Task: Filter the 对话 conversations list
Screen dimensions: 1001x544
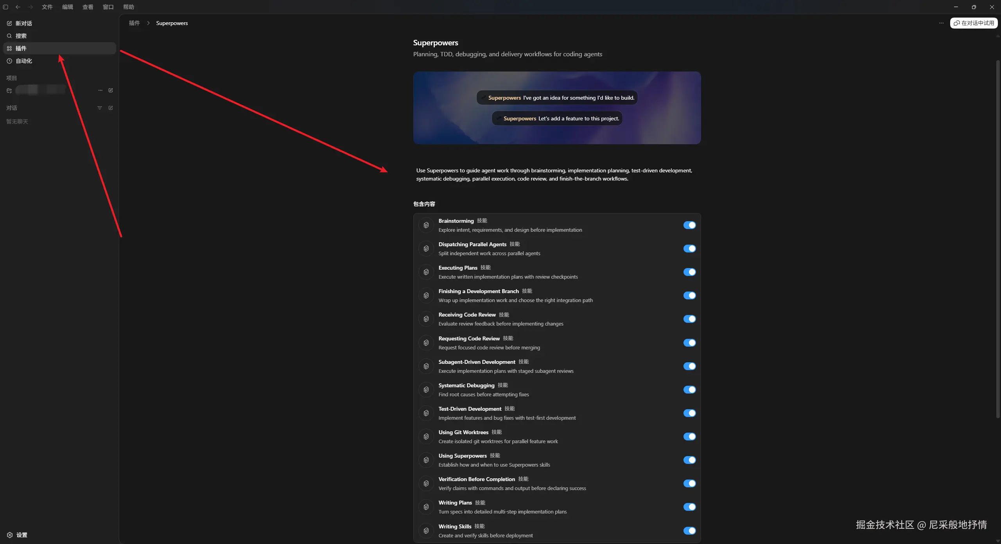Action: (100, 108)
